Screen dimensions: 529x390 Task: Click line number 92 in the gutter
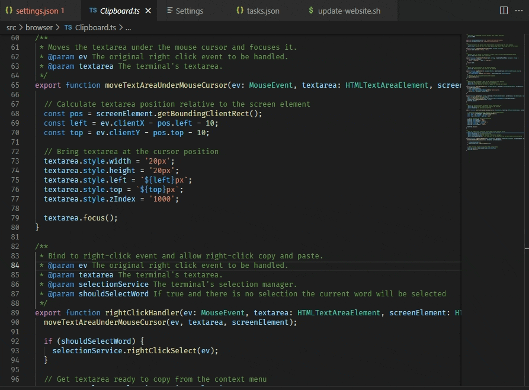[15, 341]
